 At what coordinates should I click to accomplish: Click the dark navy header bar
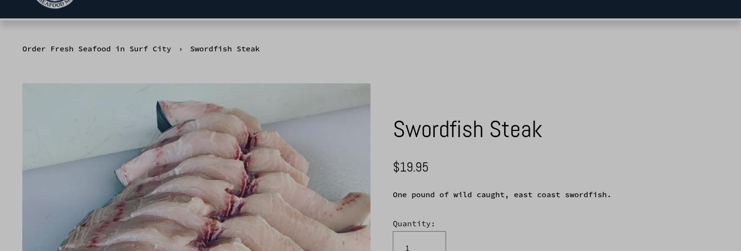(370, 9)
